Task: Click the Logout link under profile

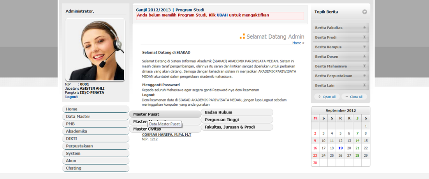Action: pyautogui.click(x=71, y=97)
